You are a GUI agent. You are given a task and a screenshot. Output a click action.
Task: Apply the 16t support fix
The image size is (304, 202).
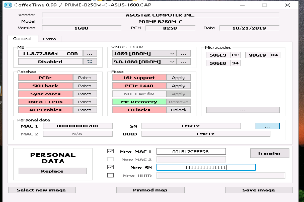179,78
